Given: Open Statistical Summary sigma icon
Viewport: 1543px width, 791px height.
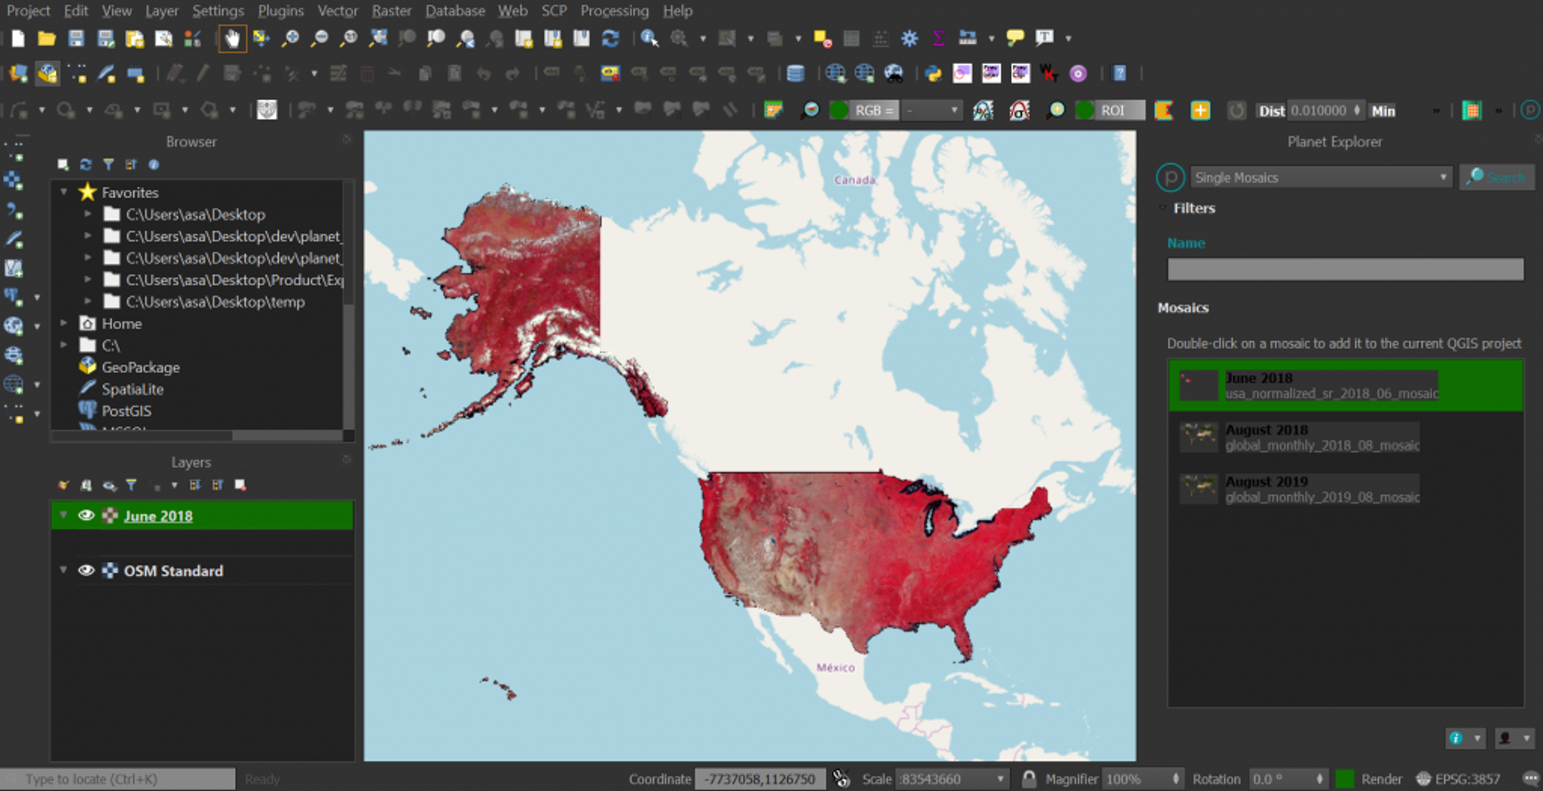Looking at the screenshot, I should pyautogui.click(x=938, y=38).
